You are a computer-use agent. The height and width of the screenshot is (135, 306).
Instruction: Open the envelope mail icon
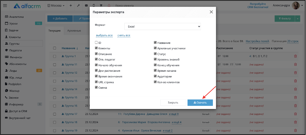tap(86, 6)
